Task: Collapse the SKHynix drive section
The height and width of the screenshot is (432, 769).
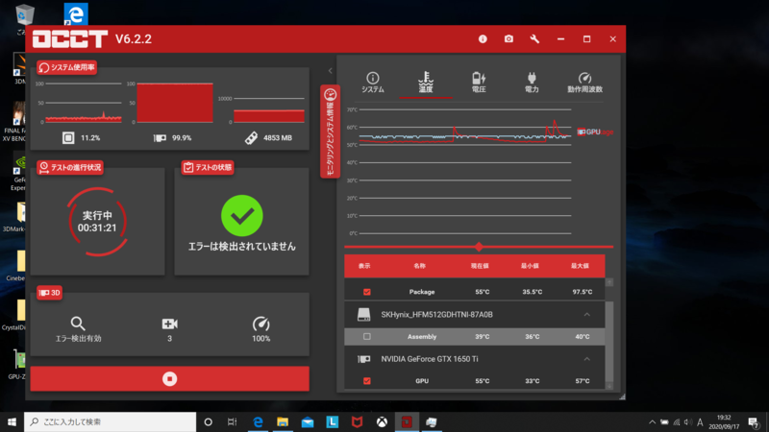Action: coord(586,315)
